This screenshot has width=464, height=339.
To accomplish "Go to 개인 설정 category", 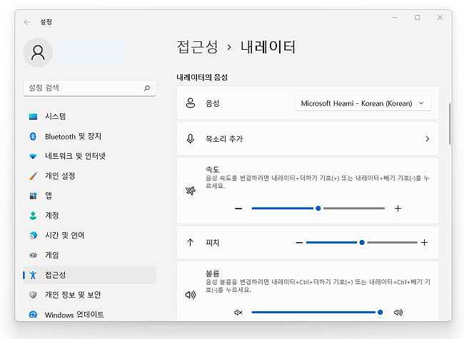I will point(89,176).
